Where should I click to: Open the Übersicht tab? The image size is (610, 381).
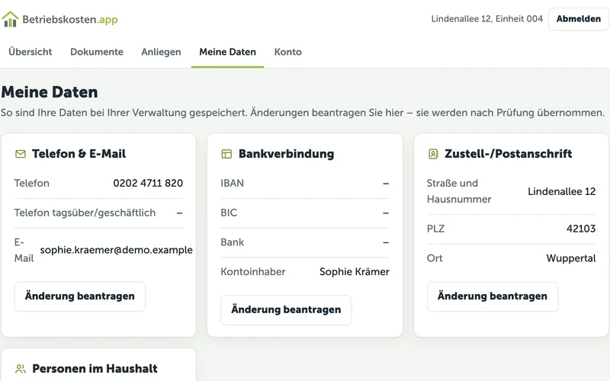point(30,52)
